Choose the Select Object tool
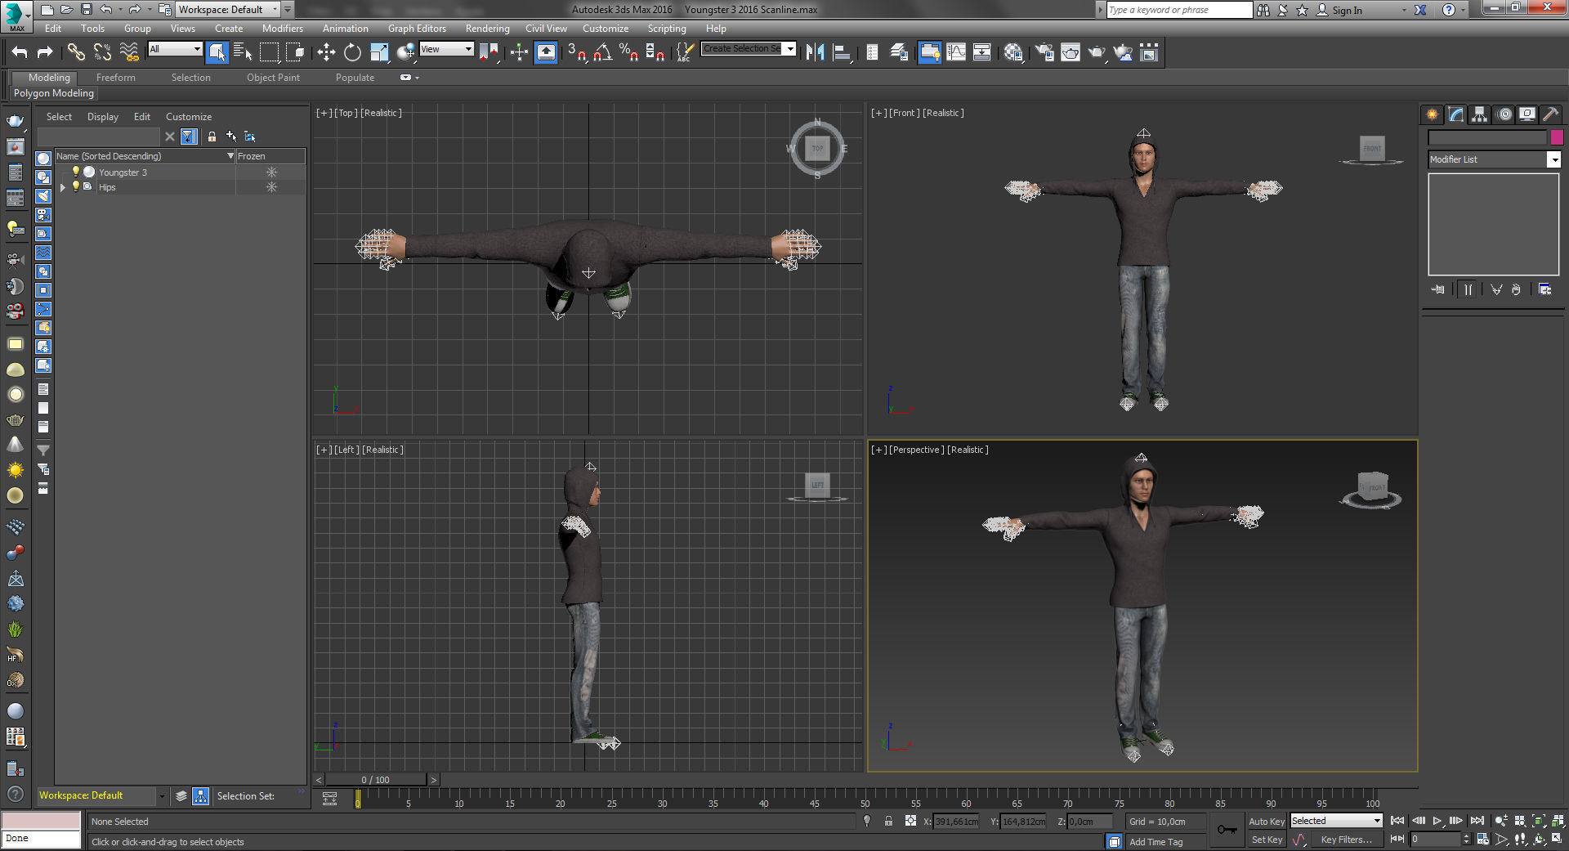The height and width of the screenshot is (851, 1569). pos(217,52)
